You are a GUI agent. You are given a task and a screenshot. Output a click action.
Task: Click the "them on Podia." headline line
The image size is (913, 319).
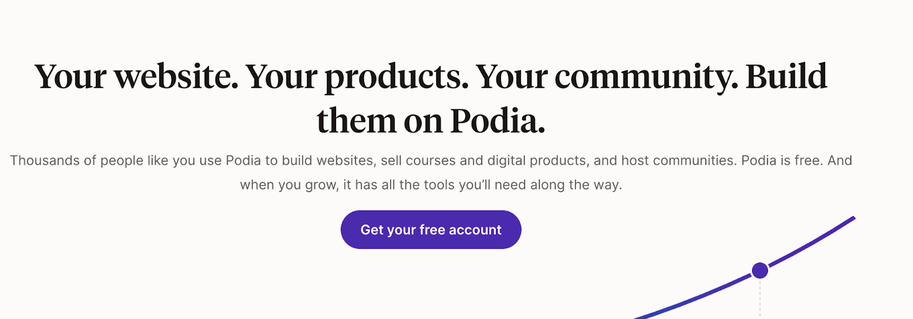click(x=431, y=121)
